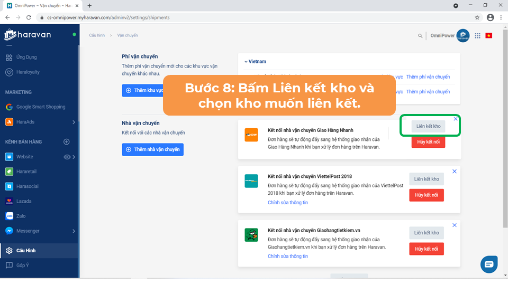The height and width of the screenshot is (285, 508).
Task: Click second Thêm phí vận chuyển link
Action: (428, 92)
